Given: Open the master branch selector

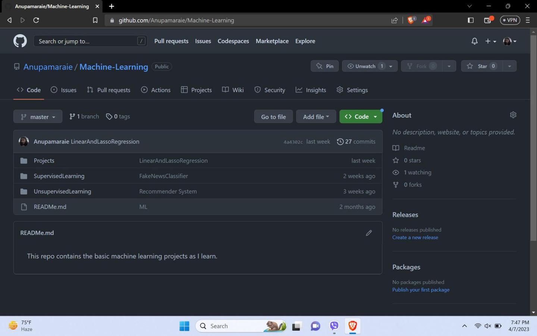Looking at the screenshot, I should tap(38, 116).
